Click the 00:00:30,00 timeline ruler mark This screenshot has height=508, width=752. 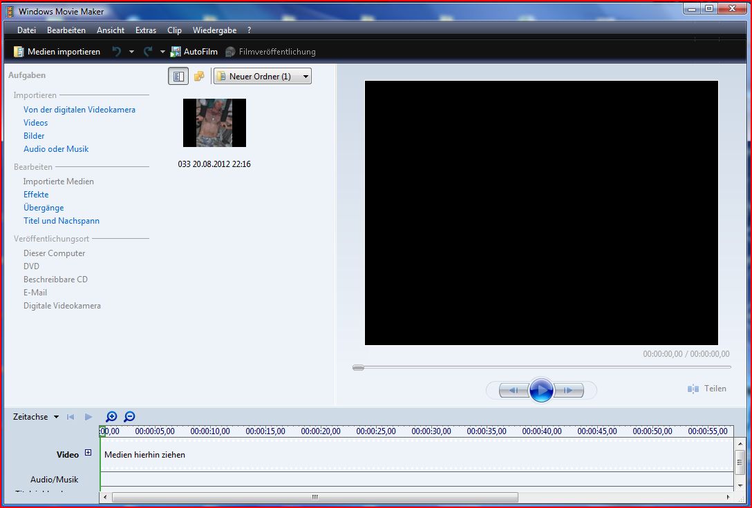[431, 431]
